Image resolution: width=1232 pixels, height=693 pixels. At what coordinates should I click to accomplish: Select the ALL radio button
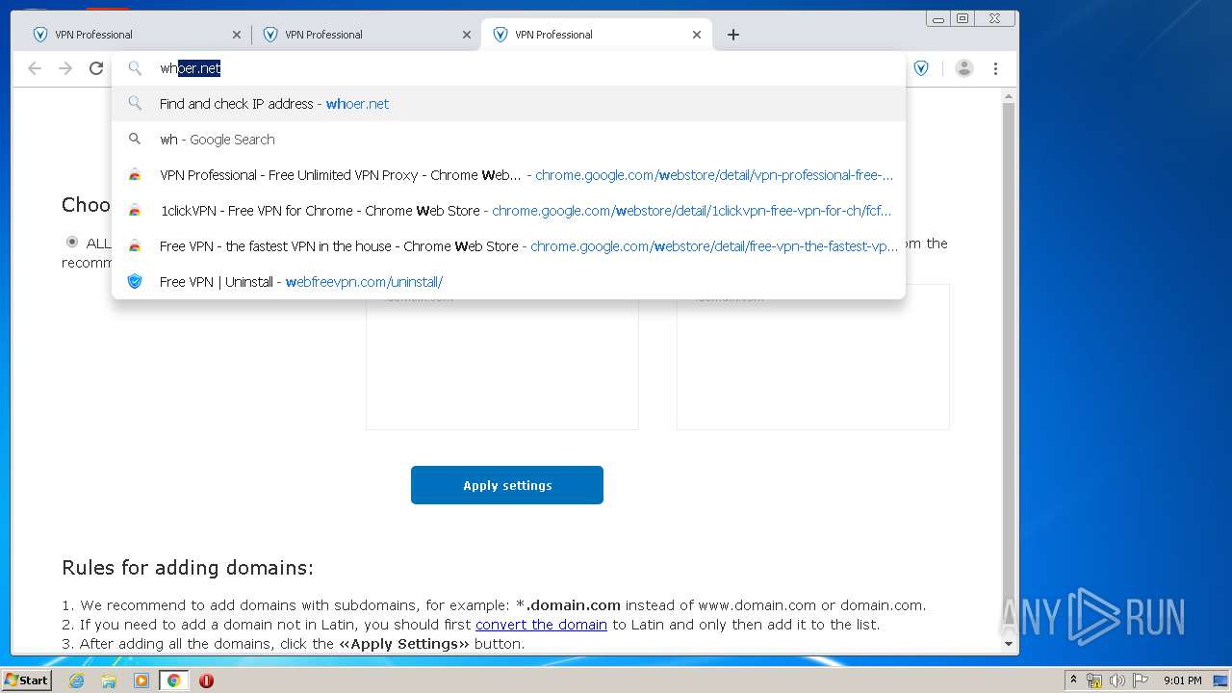click(x=72, y=243)
